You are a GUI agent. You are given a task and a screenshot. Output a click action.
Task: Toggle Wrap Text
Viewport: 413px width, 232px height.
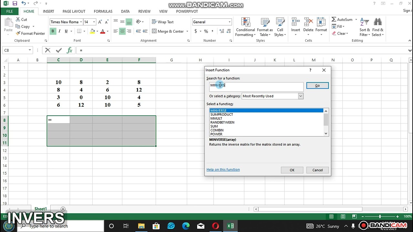click(x=163, y=22)
